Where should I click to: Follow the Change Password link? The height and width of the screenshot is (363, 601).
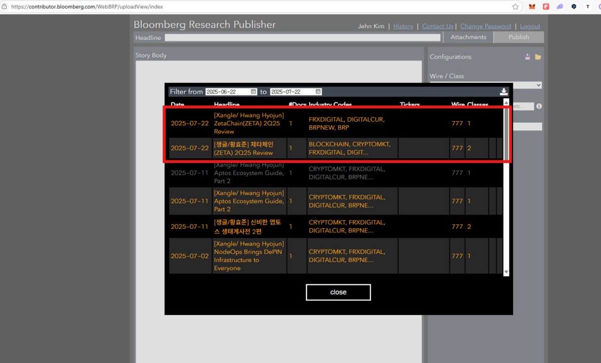pyautogui.click(x=485, y=26)
